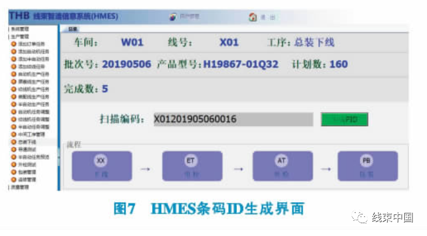Click the AT circle icon in flow
The width and height of the screenshot is (427, 236).
[x=281, y=160]
